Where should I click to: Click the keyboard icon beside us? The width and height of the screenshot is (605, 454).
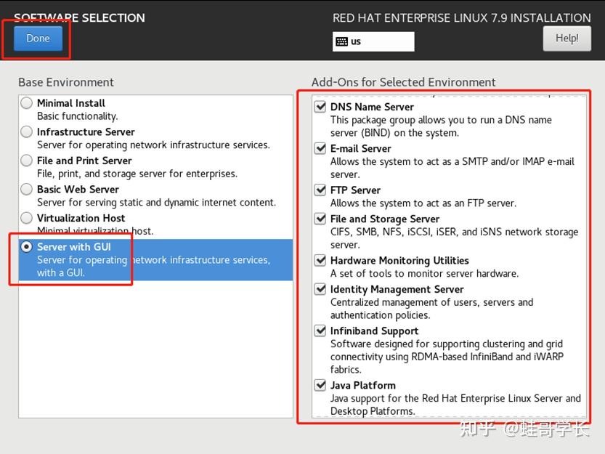click(x=341, y=41)
